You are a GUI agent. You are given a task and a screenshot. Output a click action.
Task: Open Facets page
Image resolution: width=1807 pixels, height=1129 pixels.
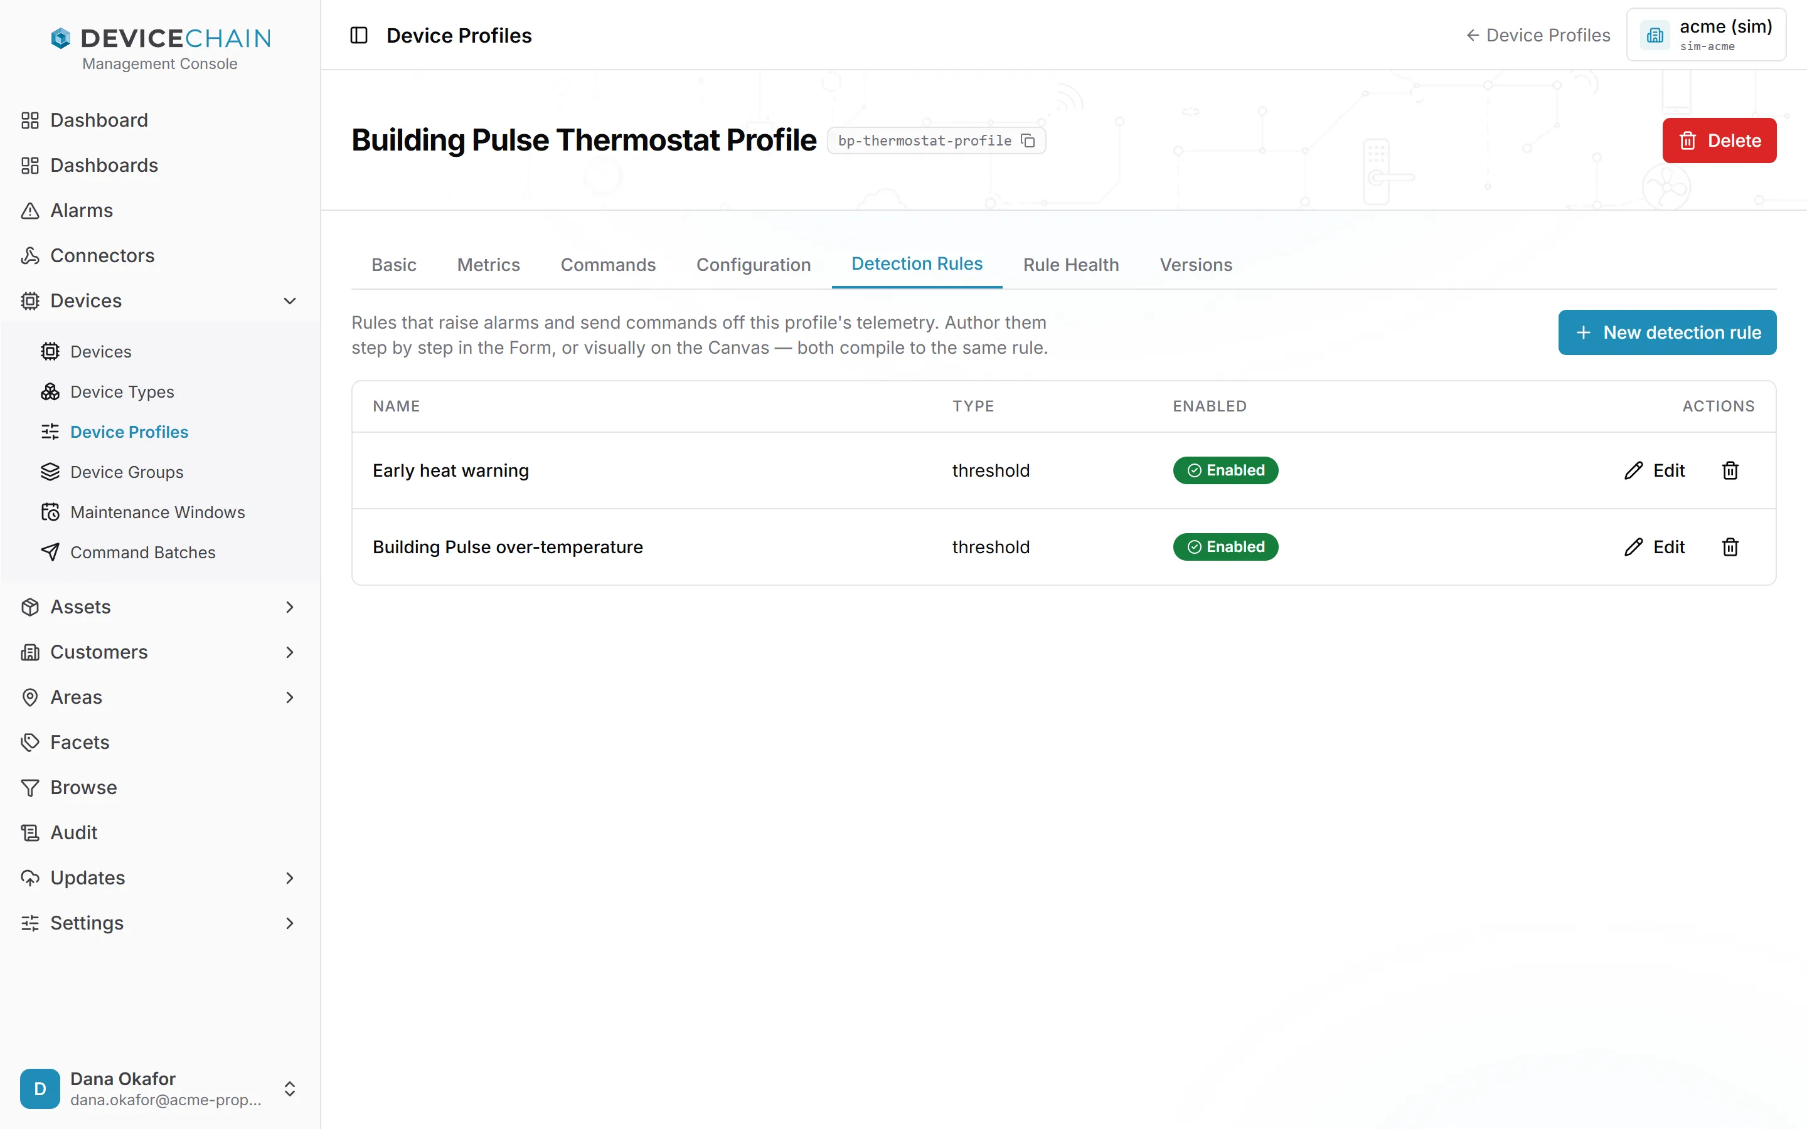point(79,742)
